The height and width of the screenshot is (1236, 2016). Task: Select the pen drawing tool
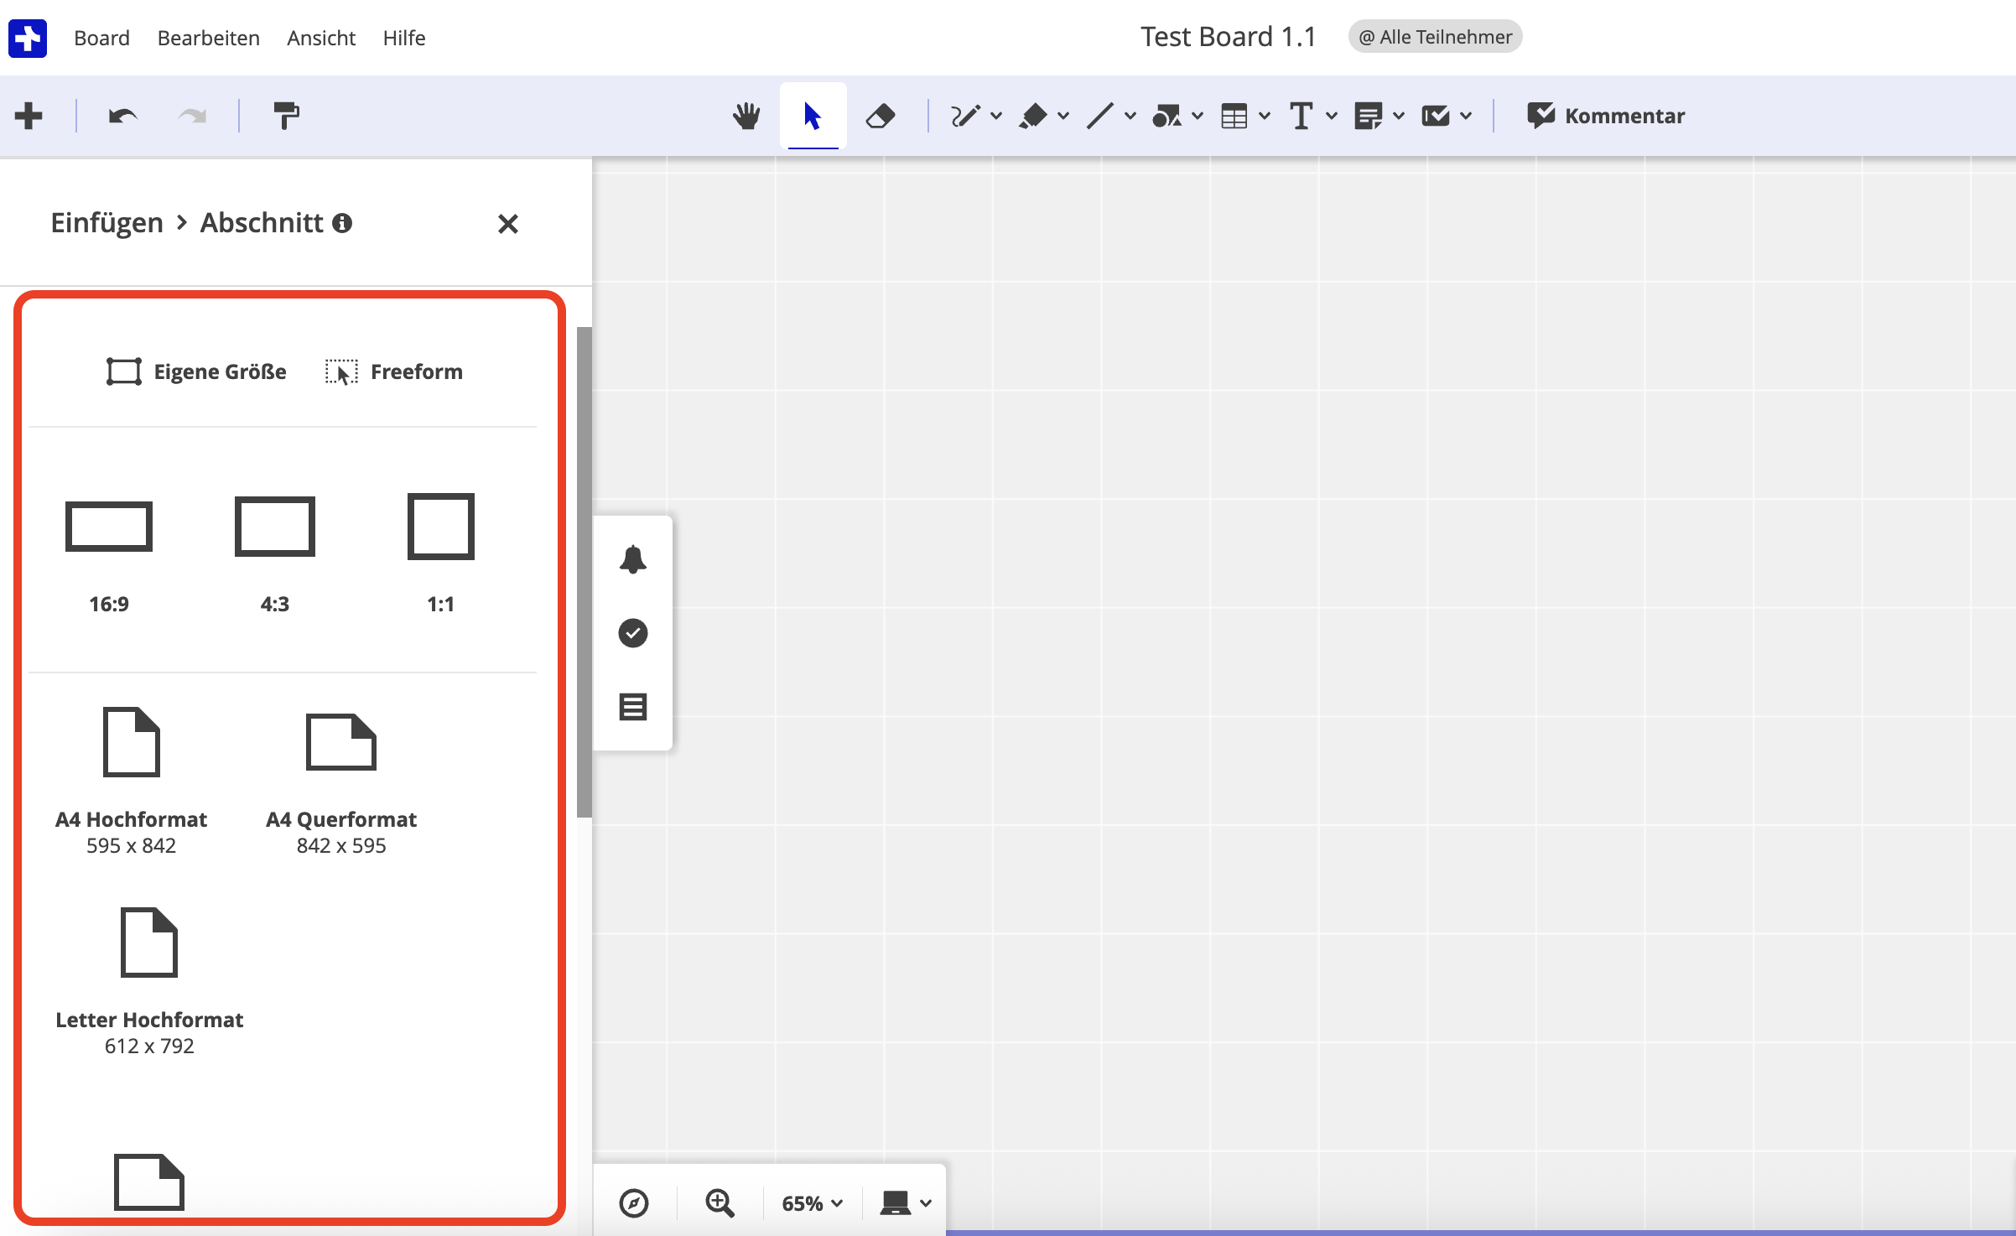pyautogui.click(x=965, y=116)
